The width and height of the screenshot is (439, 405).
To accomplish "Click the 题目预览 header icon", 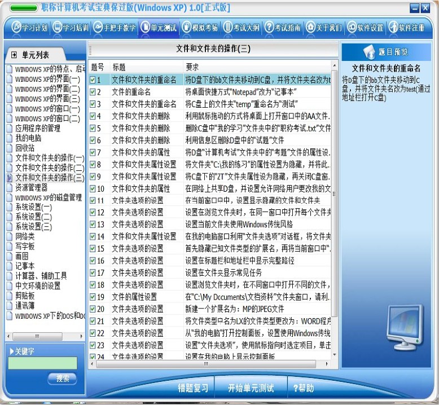I will click(369, 52).
